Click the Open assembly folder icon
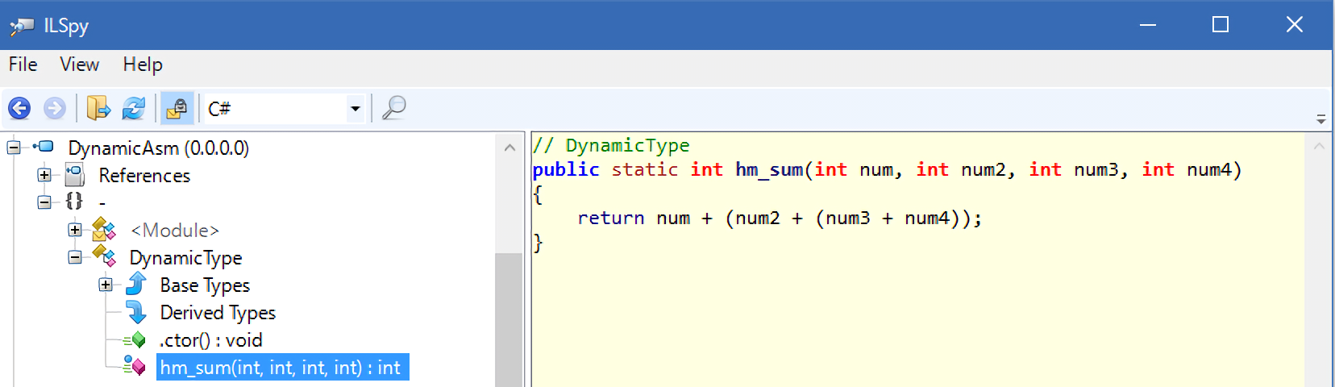The image size is (1335, 387). click(98, 108)
